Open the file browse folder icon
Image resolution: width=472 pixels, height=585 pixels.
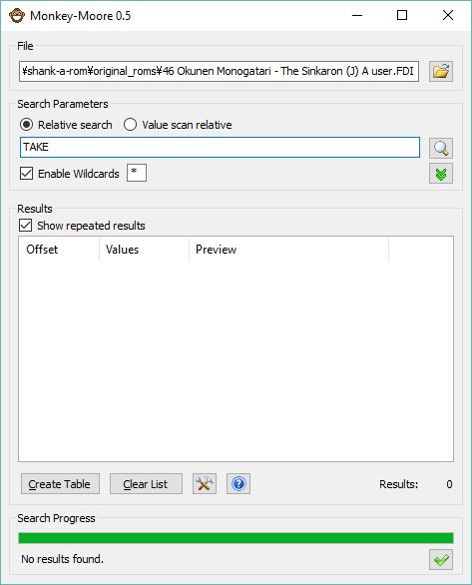(x=441, y=71)
